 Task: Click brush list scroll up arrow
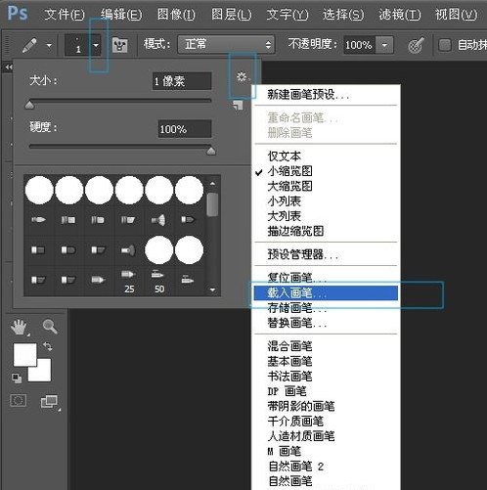212,184
